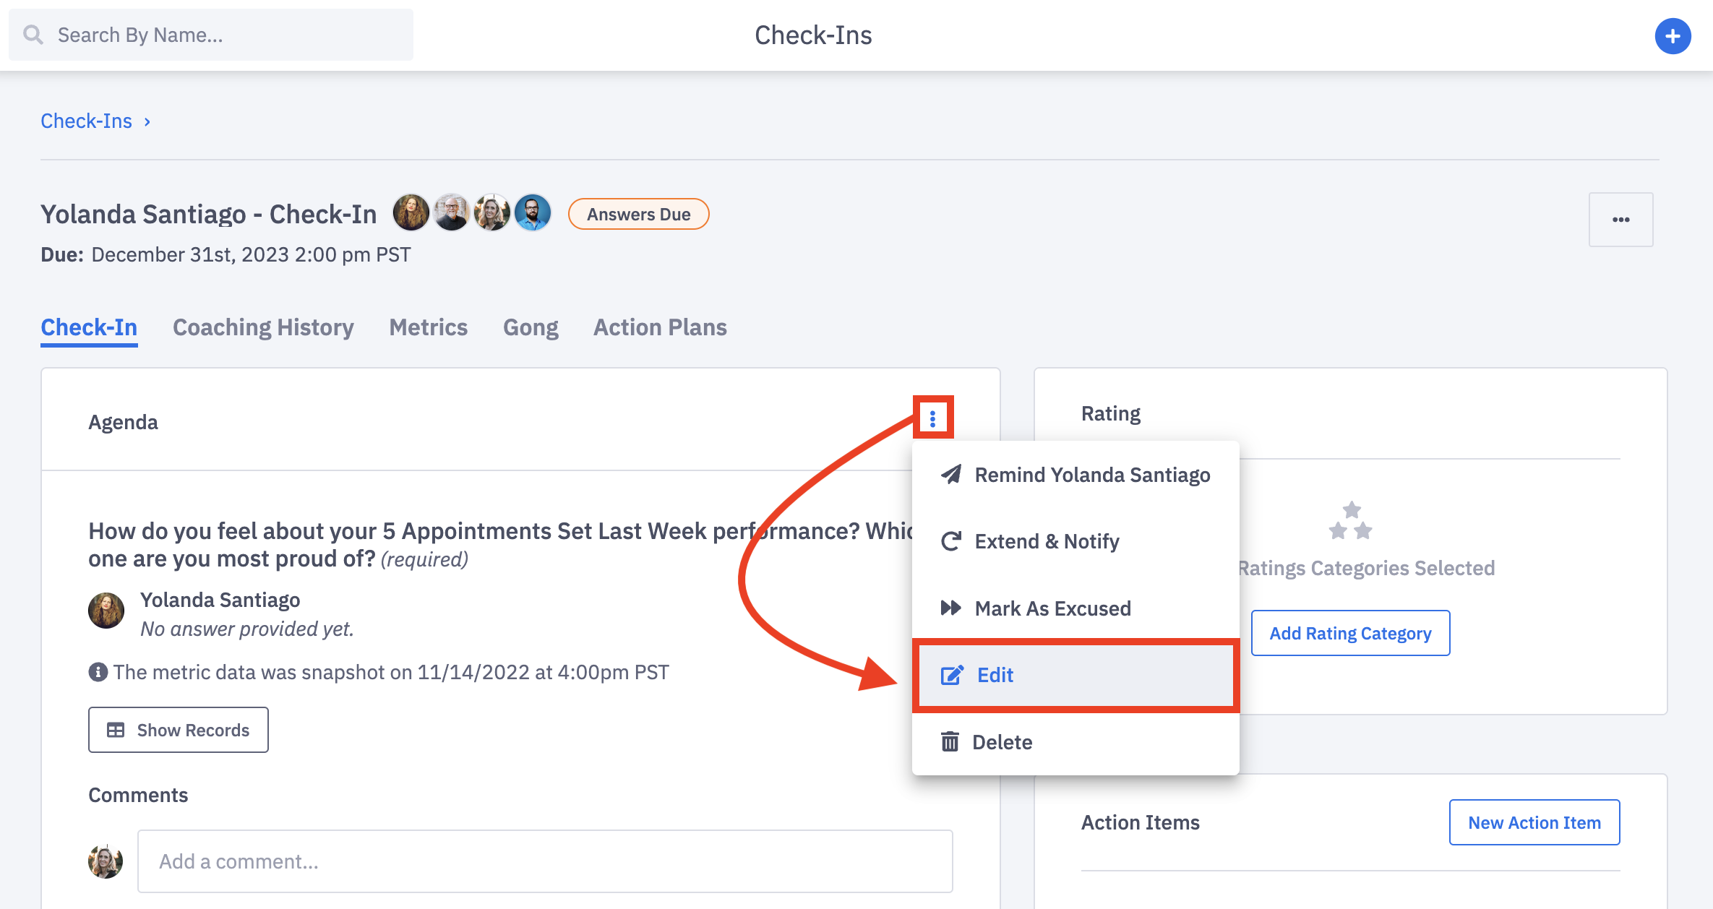
Task: Click Yolanda Santiago's avatar in answer
Action: [x=106, y=611]
